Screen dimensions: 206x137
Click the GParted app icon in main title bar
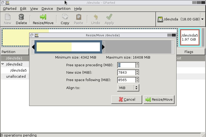(7, 3)
